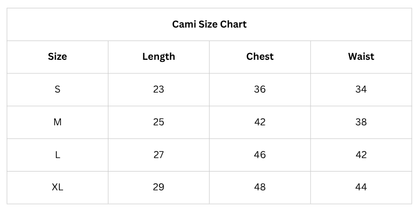Select waist value 34 for size S
The width and height of the screenshot is (417, 208).
(361, 89)
